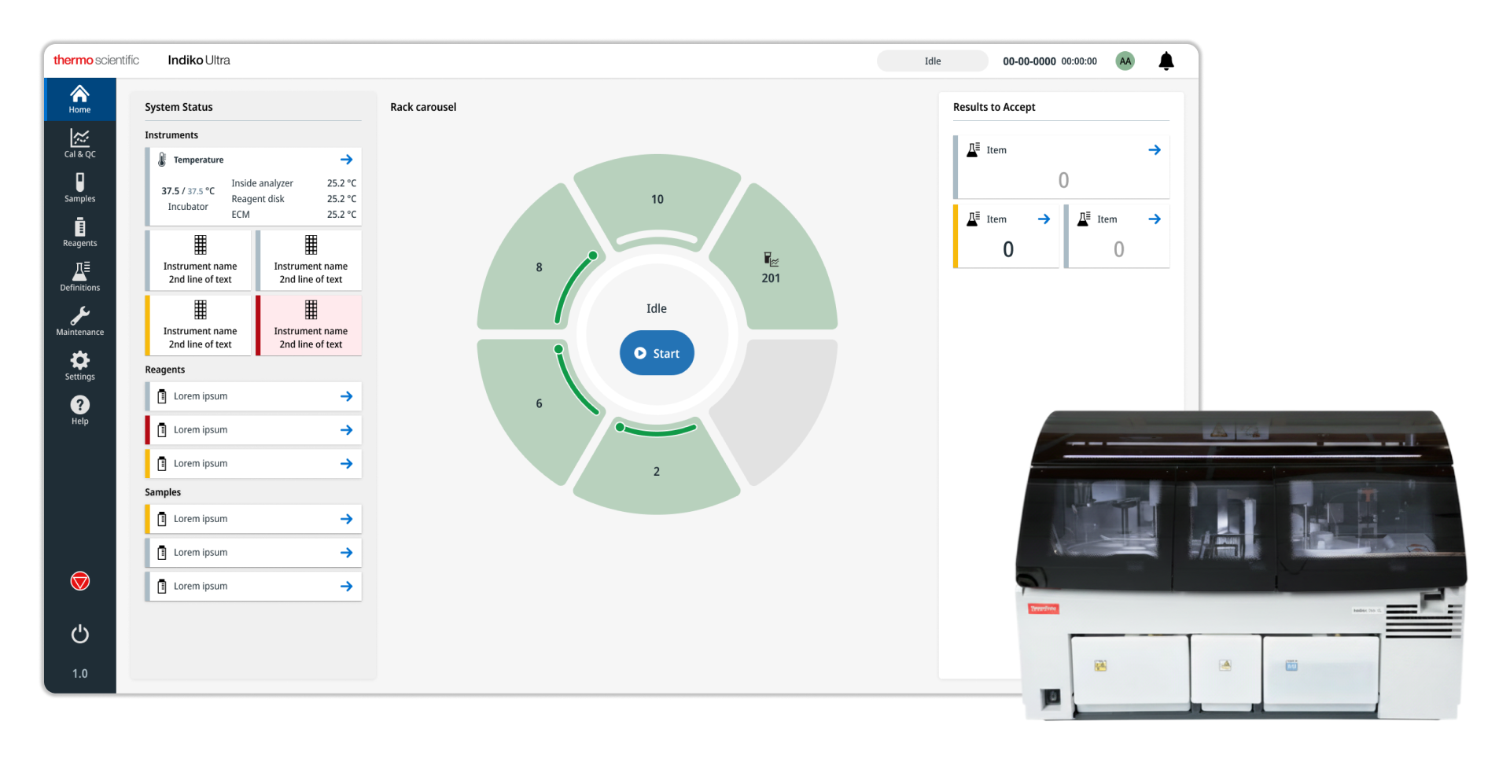The width and height of the screenshot is (1510, 758).
Task: Click the count on the wide Item card
Action: pyautogui.click(x=1063, y=180)
